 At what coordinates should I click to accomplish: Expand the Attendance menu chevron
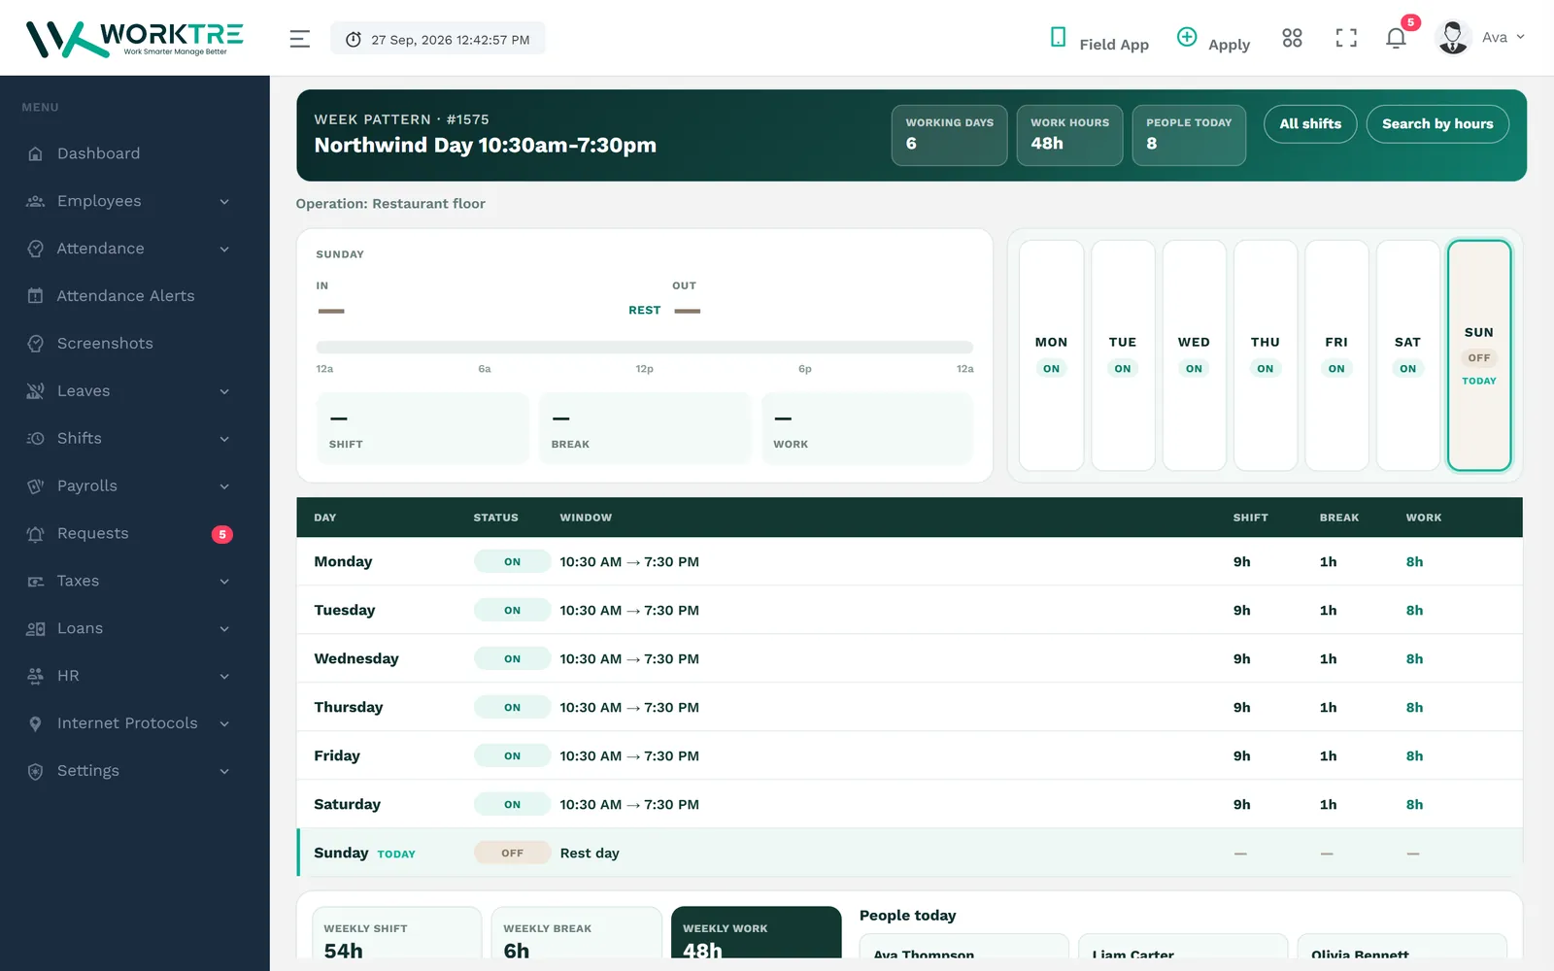tap(224, 250)
